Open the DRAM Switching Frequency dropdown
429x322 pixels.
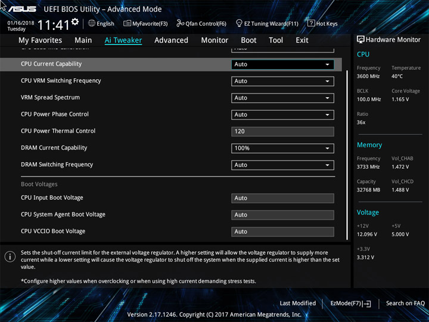click(282, 165)
